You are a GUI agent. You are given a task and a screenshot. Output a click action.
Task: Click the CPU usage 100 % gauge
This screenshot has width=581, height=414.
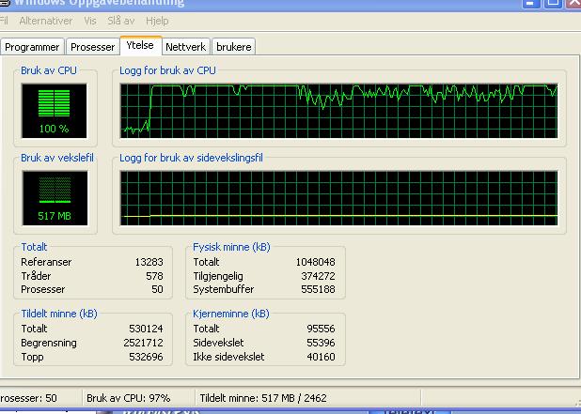[x=55, y=111]
